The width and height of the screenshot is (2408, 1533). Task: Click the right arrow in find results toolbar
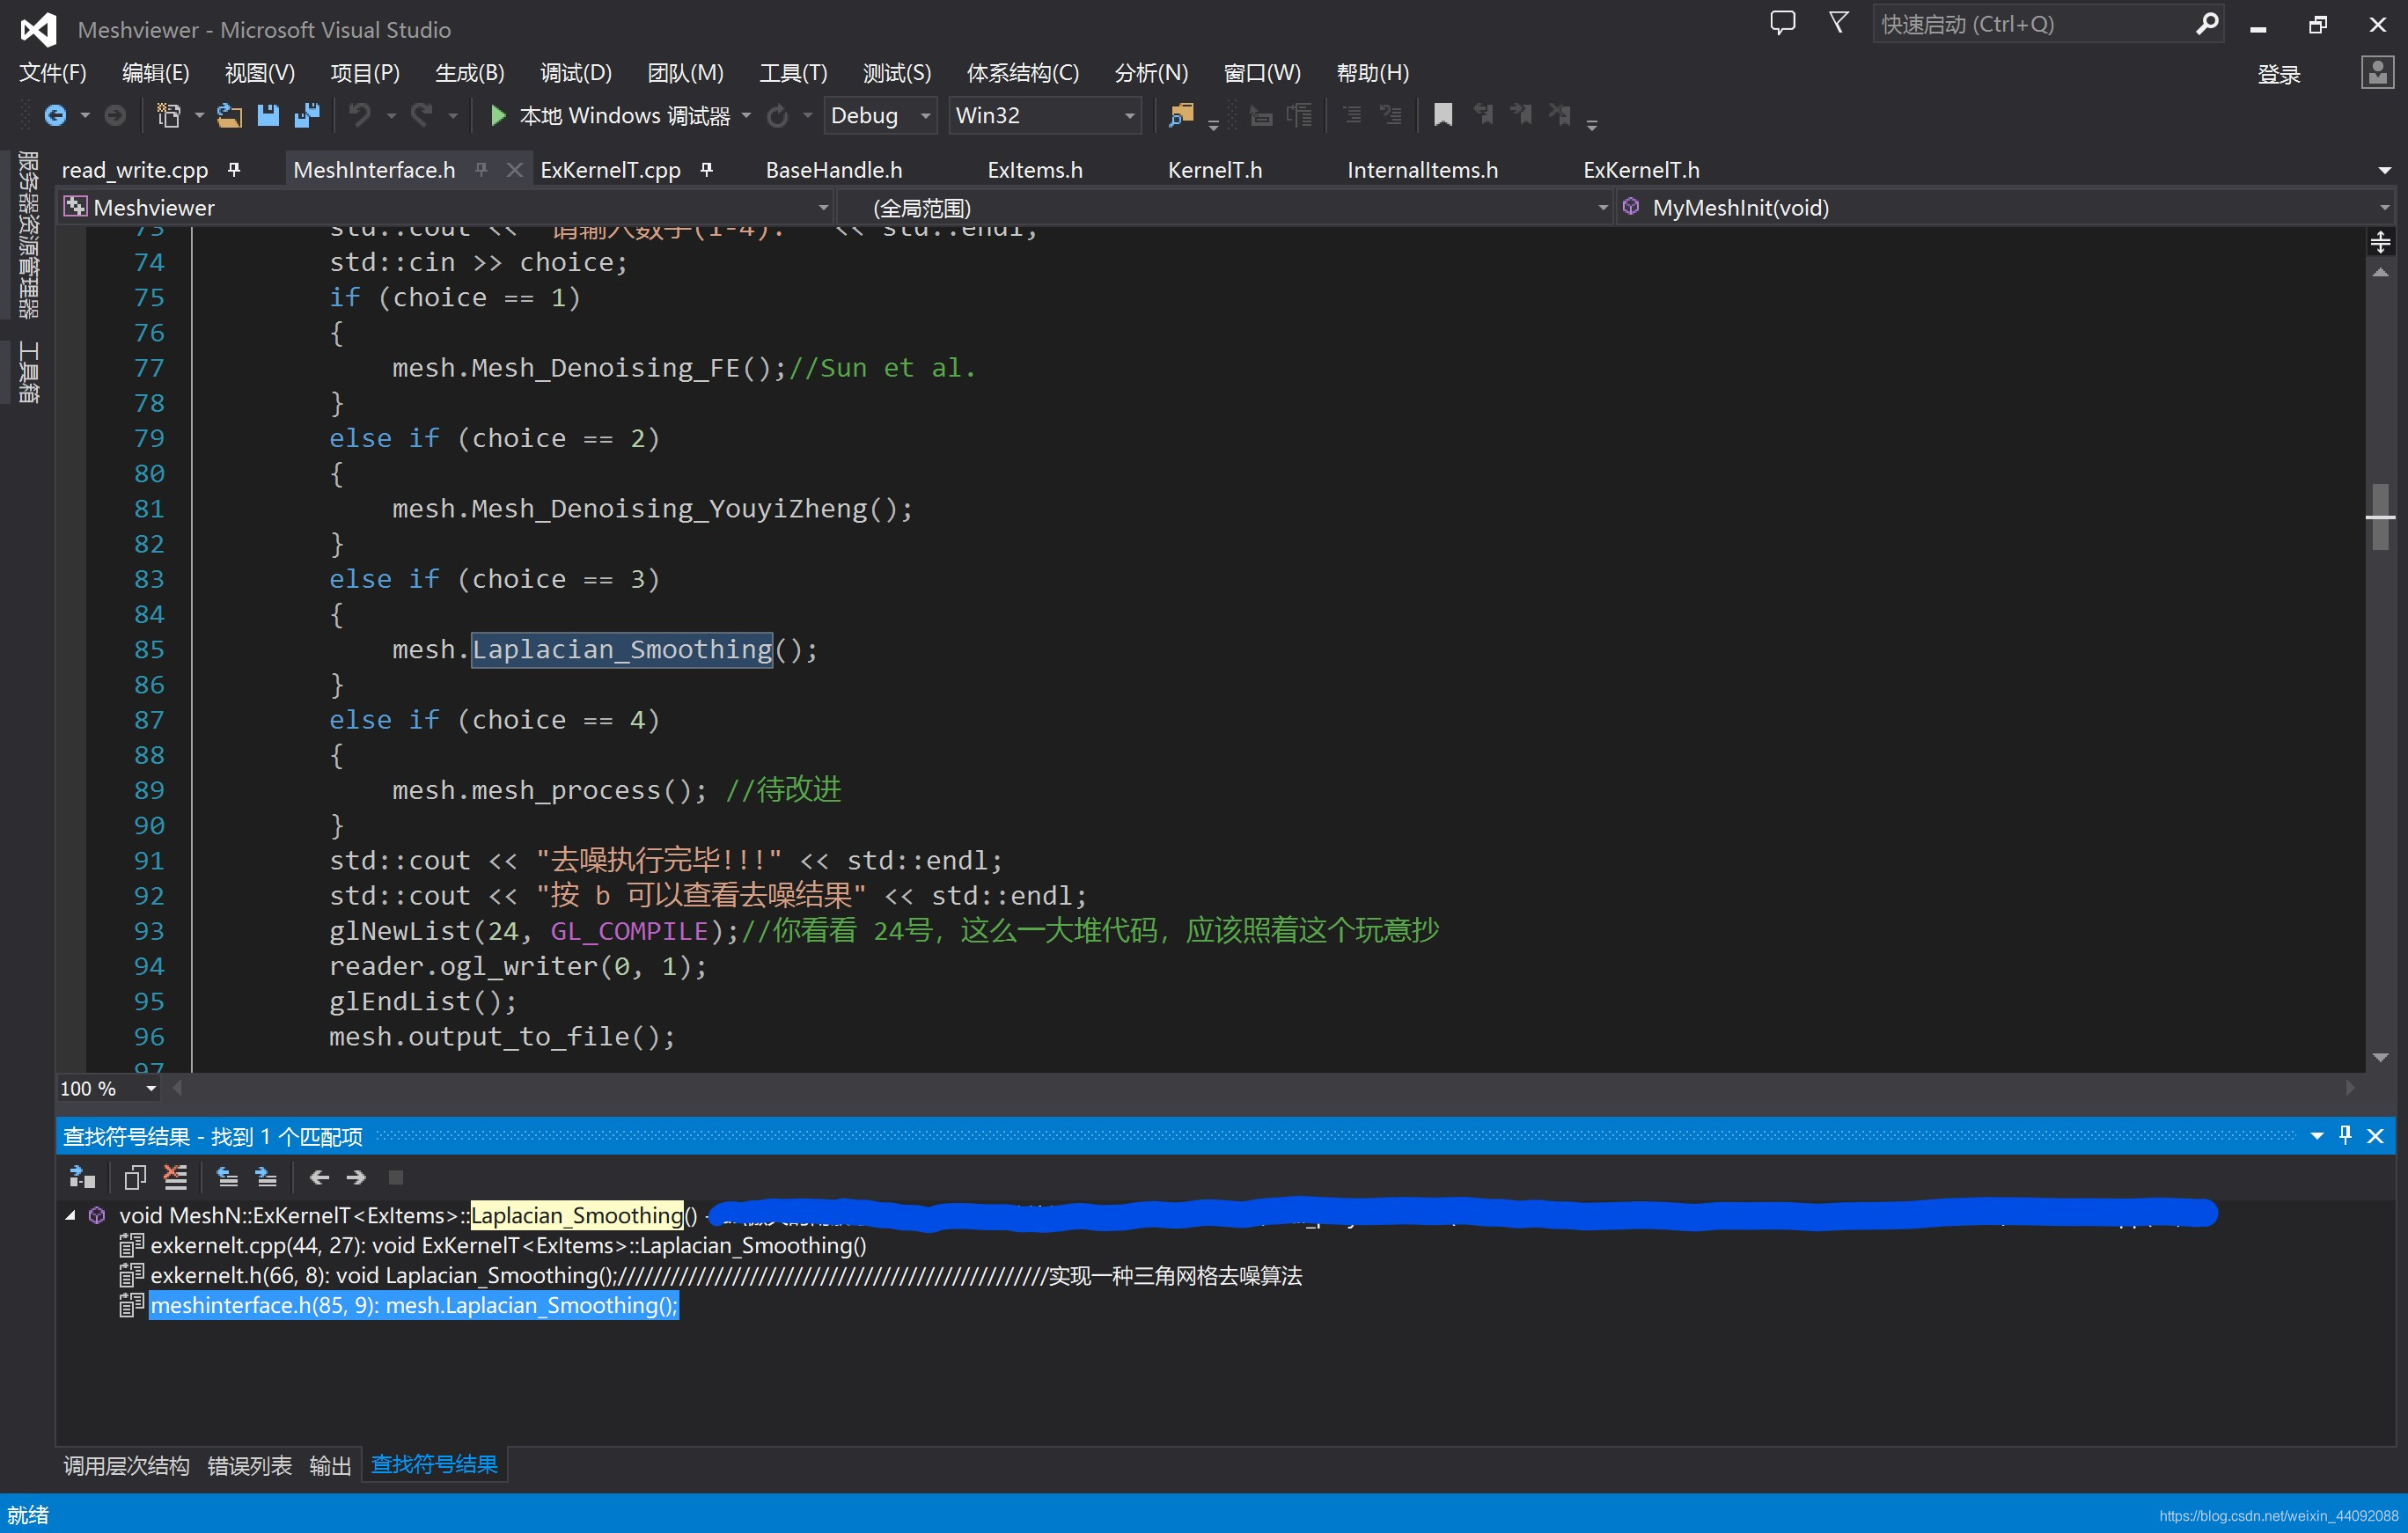(356, 1177)
